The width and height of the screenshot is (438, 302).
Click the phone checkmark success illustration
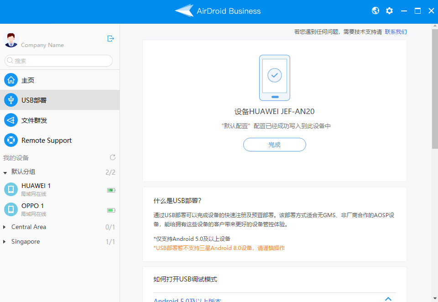click(275, 78)
